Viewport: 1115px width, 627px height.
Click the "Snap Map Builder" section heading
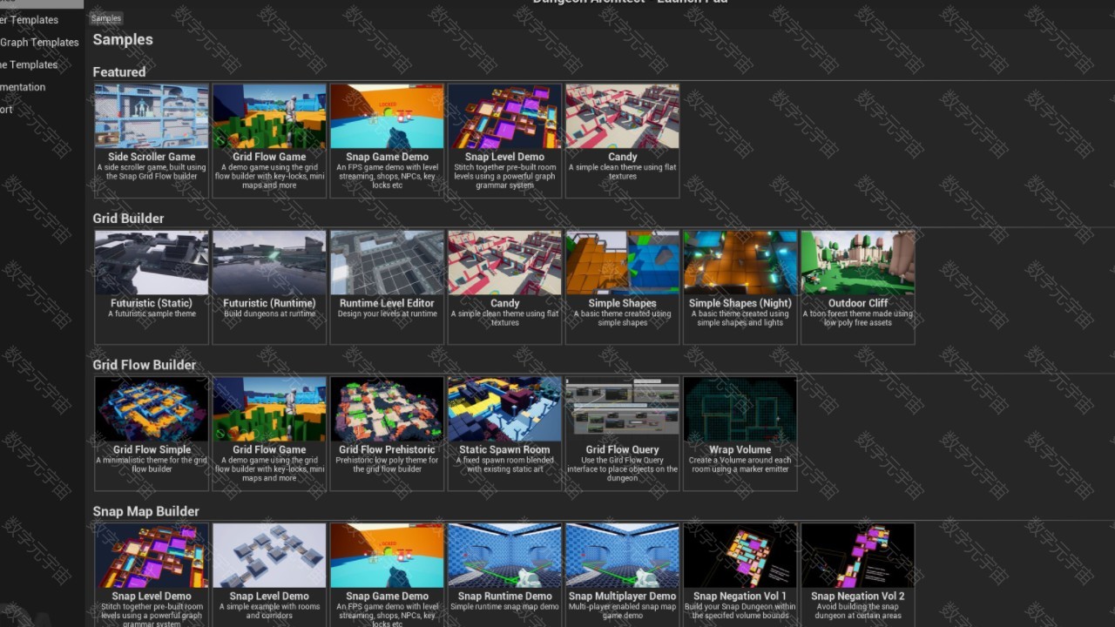coord(145,510)
